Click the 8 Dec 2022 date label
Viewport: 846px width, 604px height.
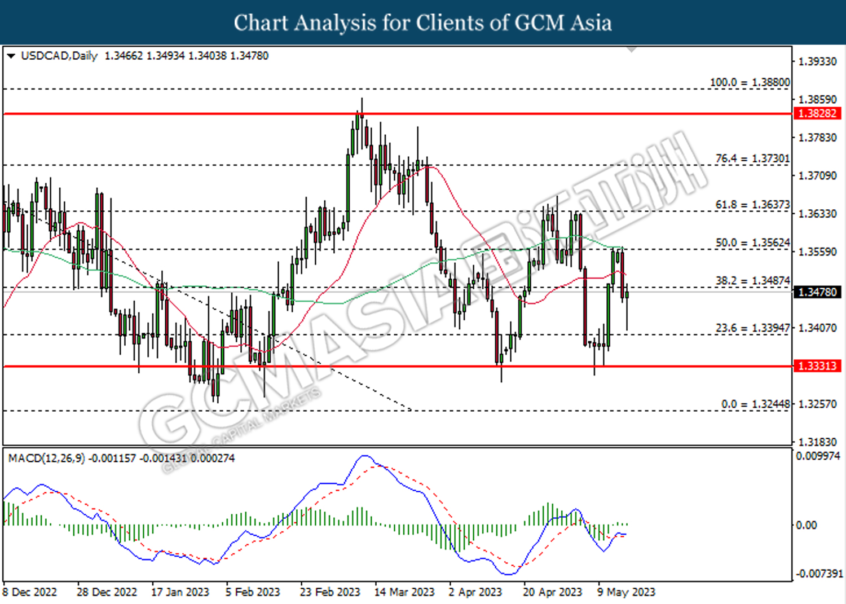pyautogui.click(x=30, y=592)
